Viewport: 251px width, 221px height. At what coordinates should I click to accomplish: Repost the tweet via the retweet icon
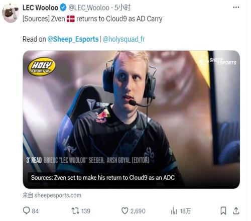click(75, 211)
